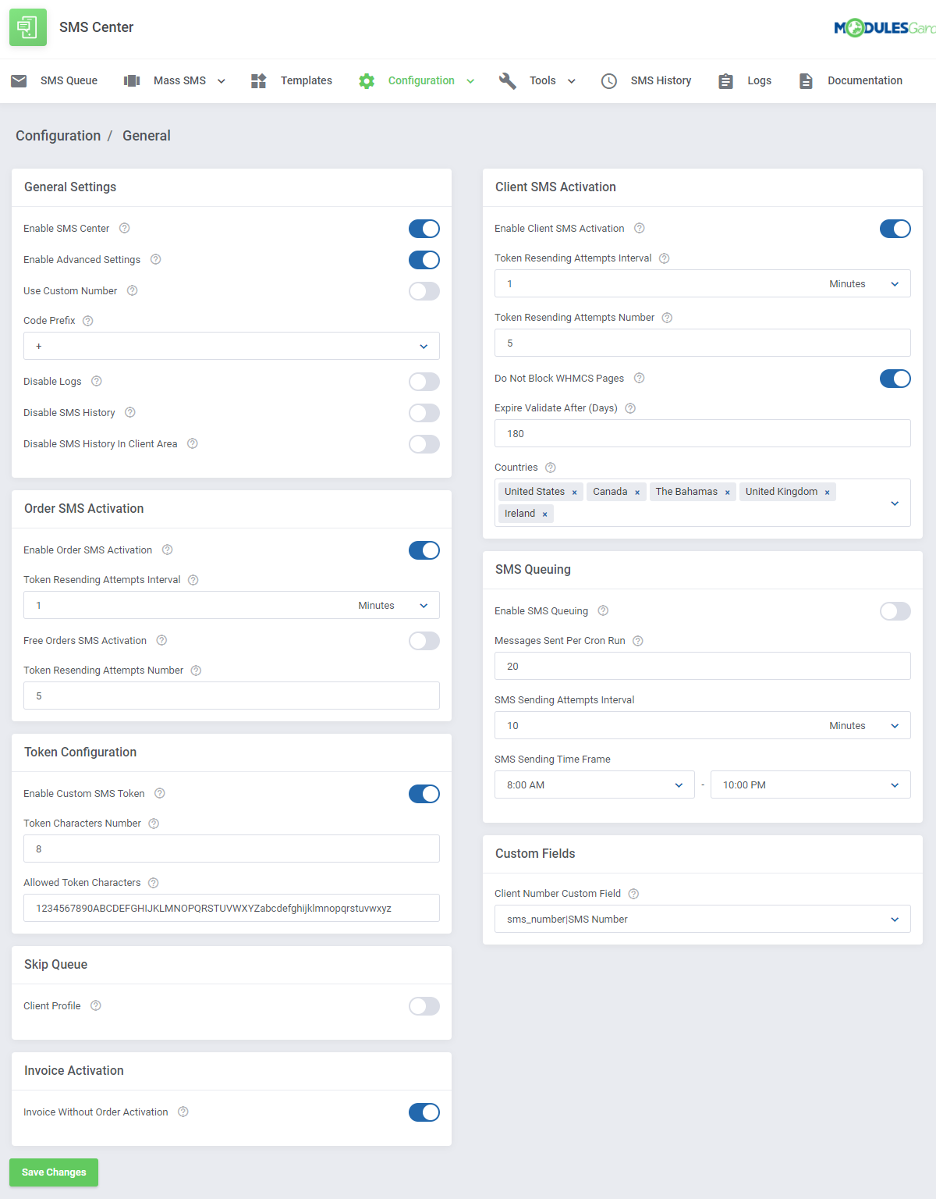Open Client Number Custom Field dropdown

702,919
